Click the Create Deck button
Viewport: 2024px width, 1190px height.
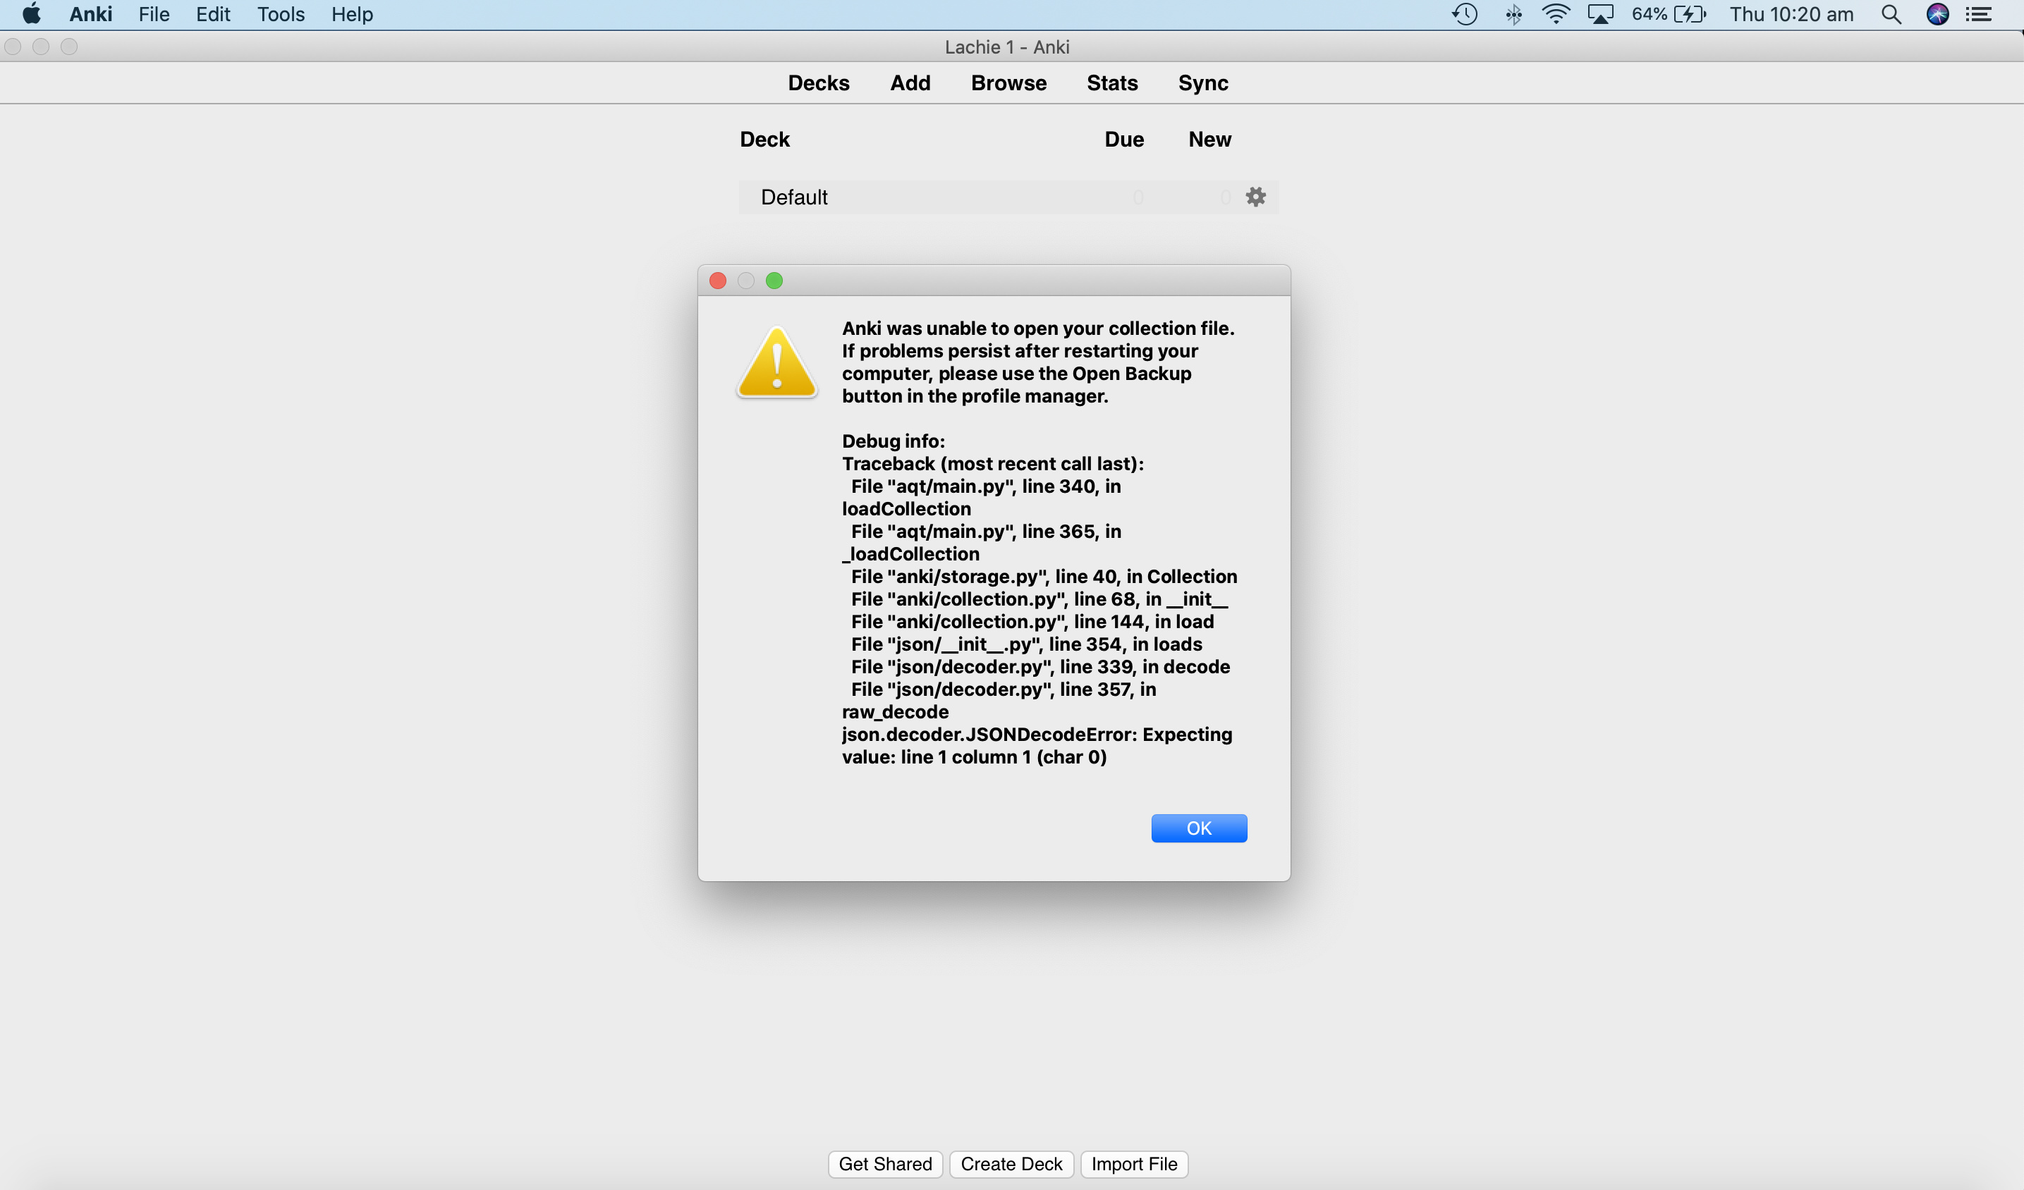click(1011, 1163)
